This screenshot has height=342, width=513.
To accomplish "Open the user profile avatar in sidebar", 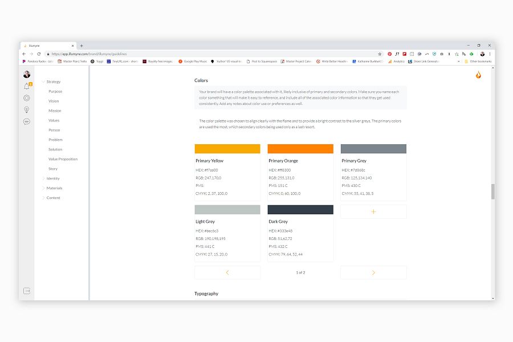I will tap(27, 75).
